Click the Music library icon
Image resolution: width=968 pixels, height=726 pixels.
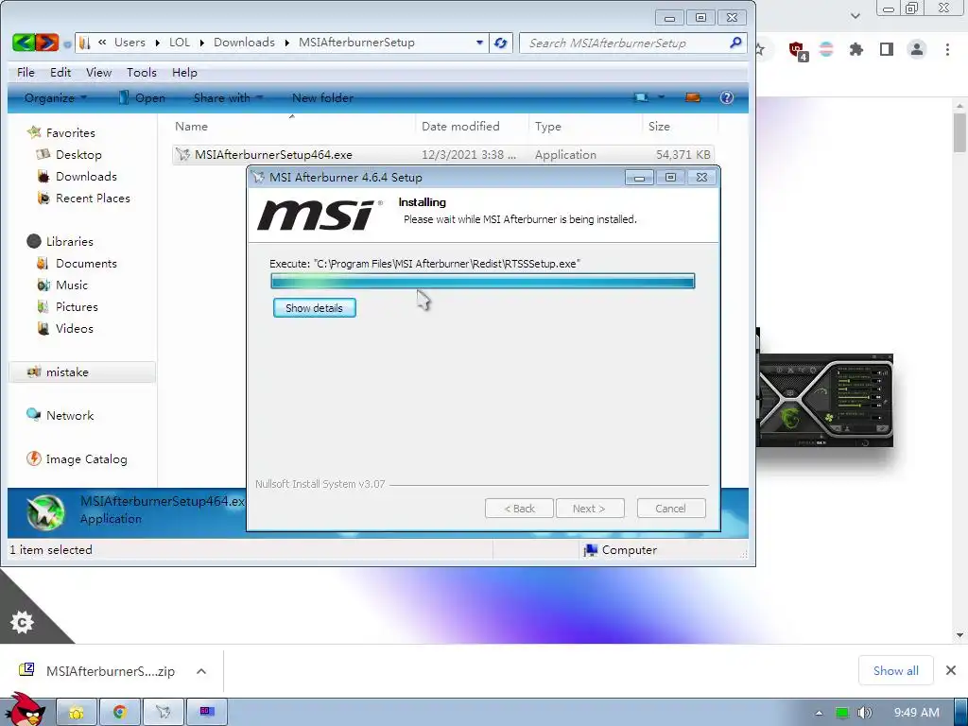point(43,285)
